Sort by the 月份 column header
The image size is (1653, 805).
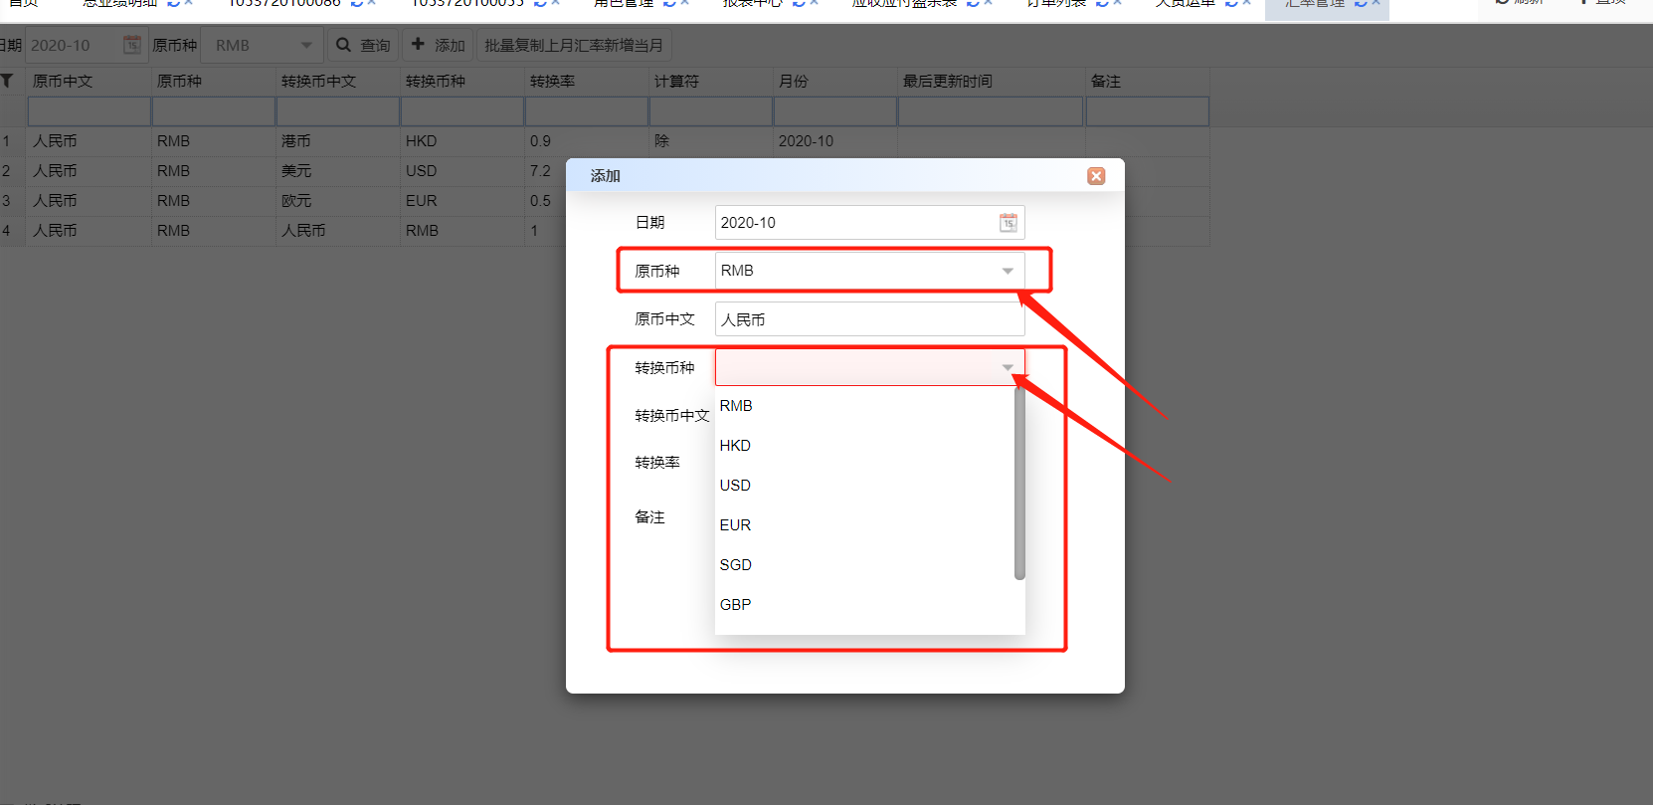(x=835, y=82)
